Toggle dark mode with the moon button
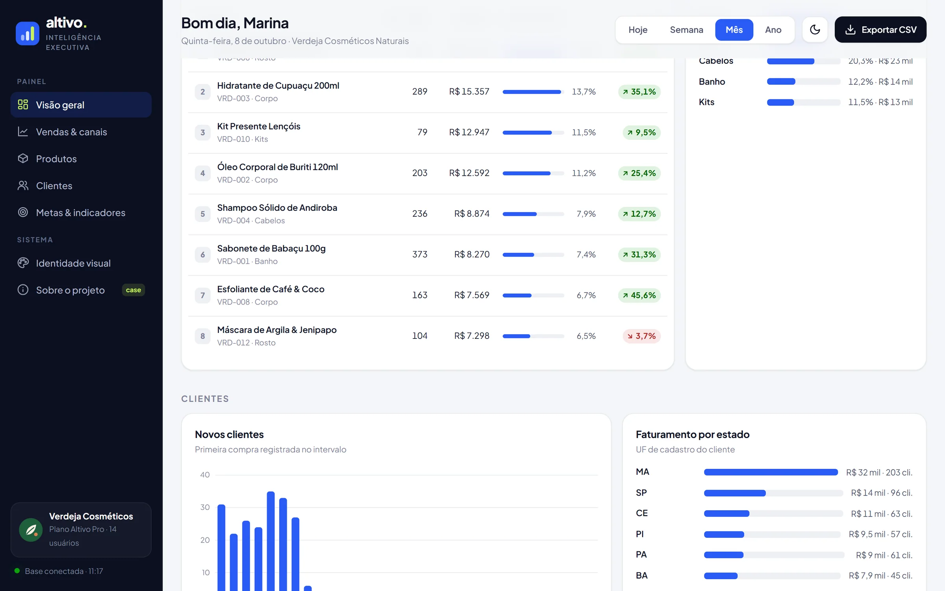The width and height of the screenshot is (945, 591). coord(815,30)
